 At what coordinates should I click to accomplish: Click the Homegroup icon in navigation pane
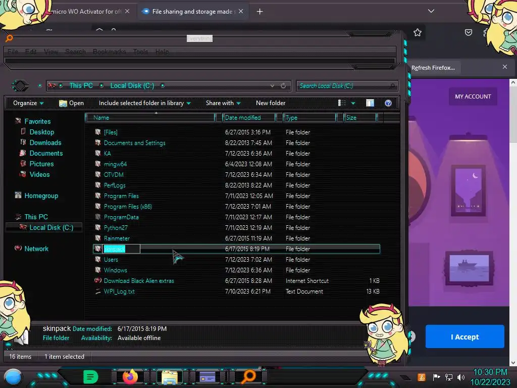point(18,196)
